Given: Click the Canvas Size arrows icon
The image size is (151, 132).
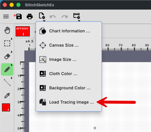Looking at the screenshot, I should tap(43, 45).
